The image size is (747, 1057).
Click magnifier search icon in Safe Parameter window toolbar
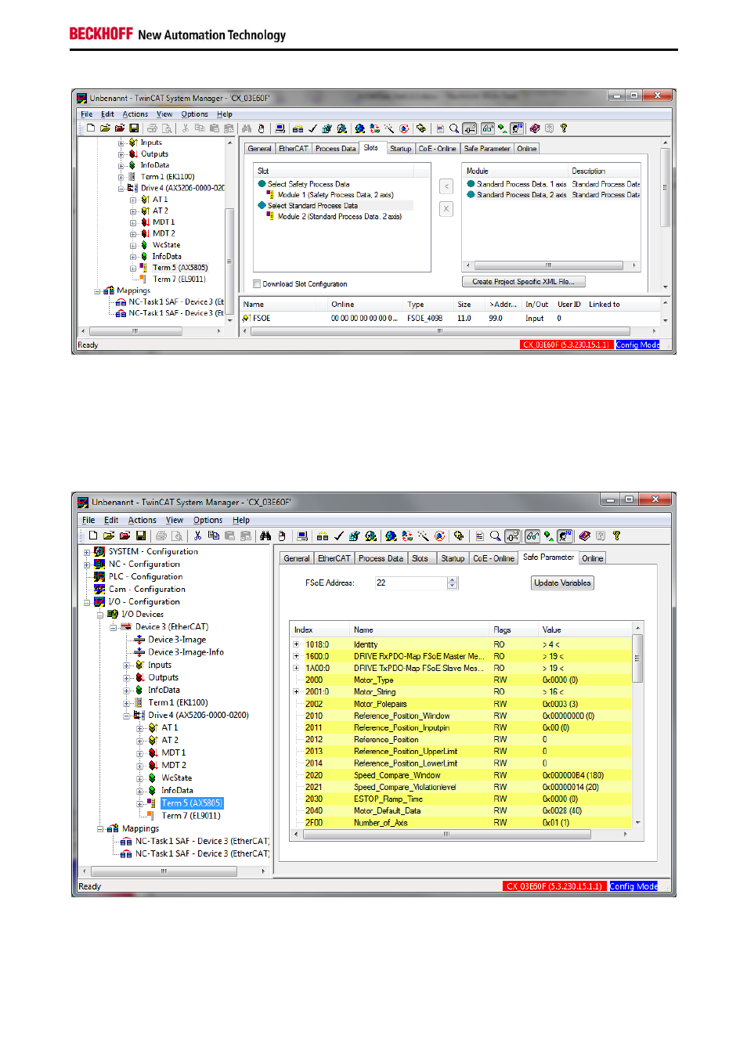pos(495,536)
